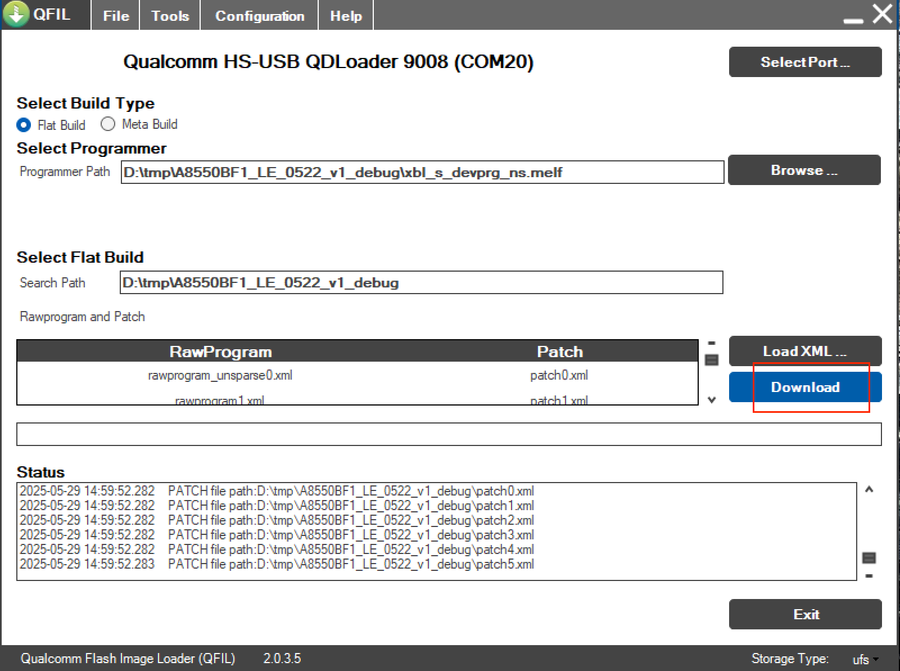Screen dimensions: 900x671
Task: Click the down arrow of the Status log scrollbar
Action: (869, 575)
